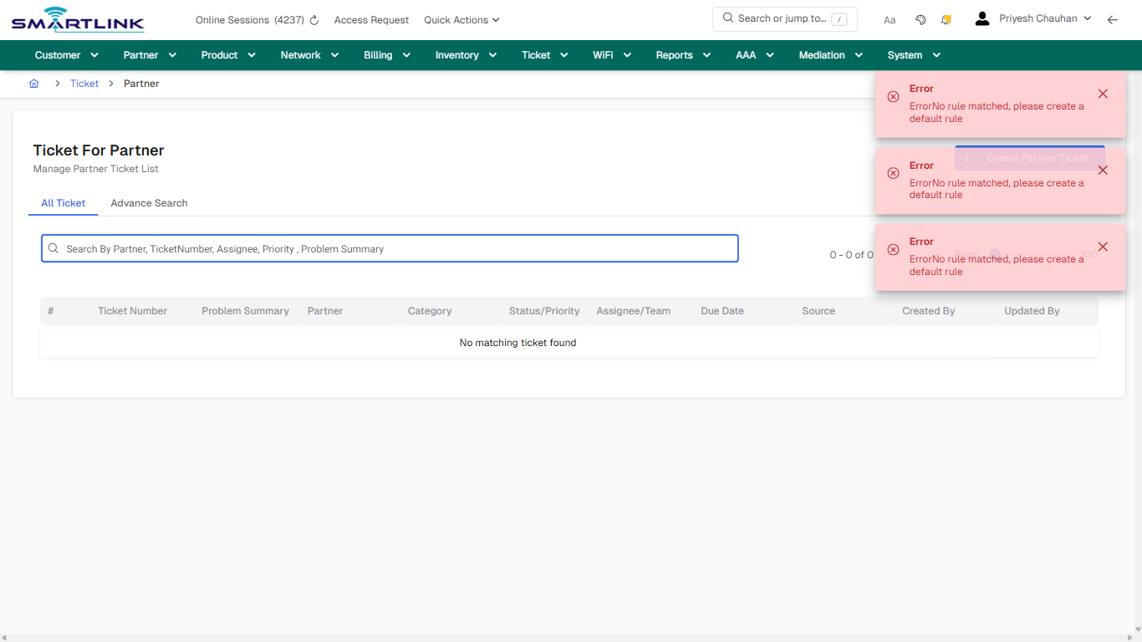
Task: Click the Ticket breadcrumb link
Action: pyautogui.click(x=84, y=84)
